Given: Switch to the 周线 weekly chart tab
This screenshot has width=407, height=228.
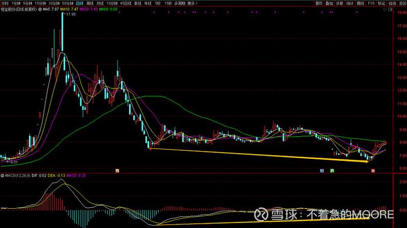Looking at the screenshot, I should [89, 3].
